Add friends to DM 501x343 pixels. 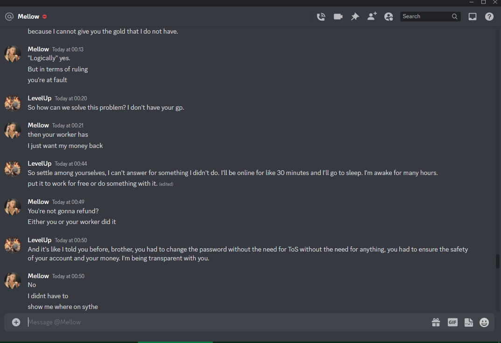point(372,16)
